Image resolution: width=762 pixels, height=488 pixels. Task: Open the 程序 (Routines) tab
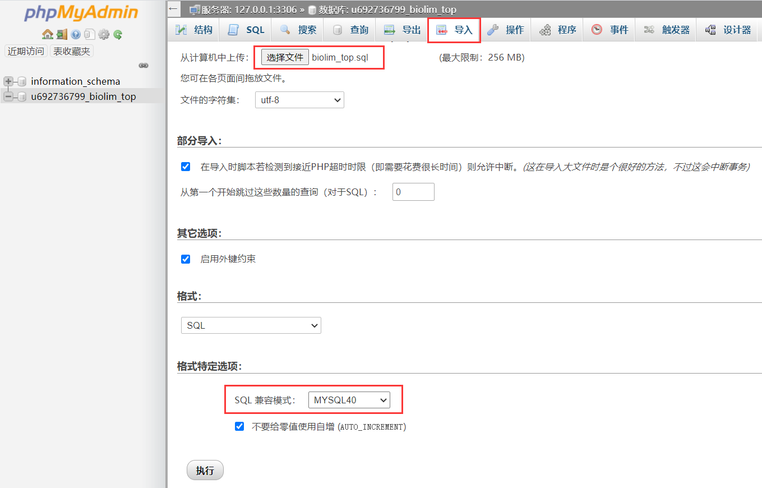557,30
